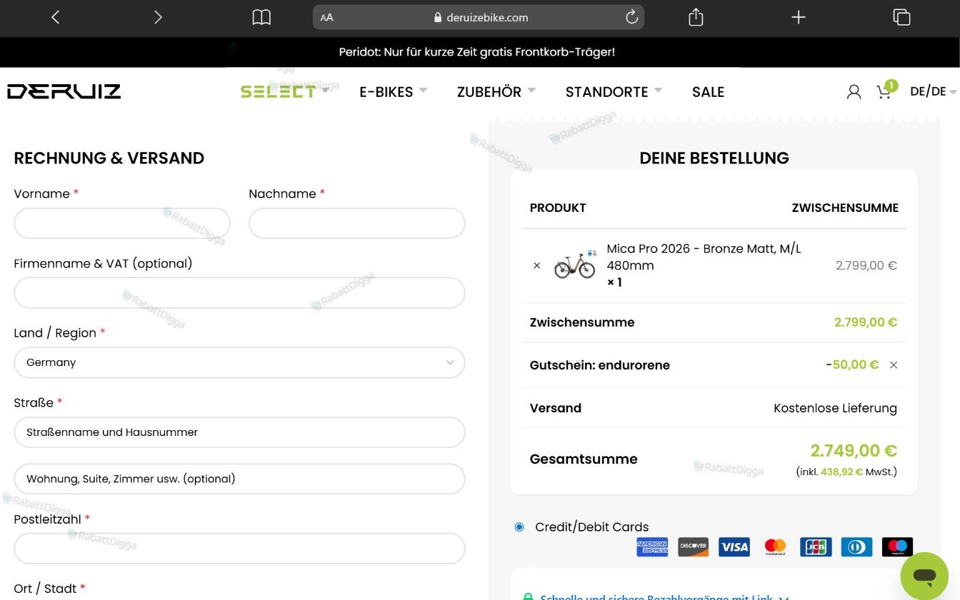Open the DE/DE language selector
The height and width of the screenshot is (600, 960).
coord(933,91)
